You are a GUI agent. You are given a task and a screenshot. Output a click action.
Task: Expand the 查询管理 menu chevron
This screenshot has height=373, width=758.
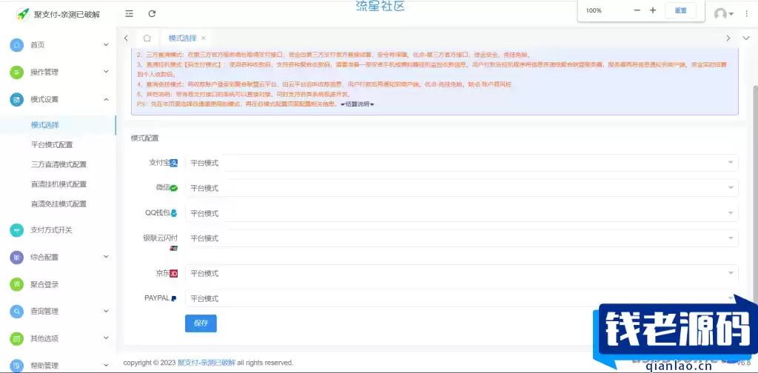106,311
